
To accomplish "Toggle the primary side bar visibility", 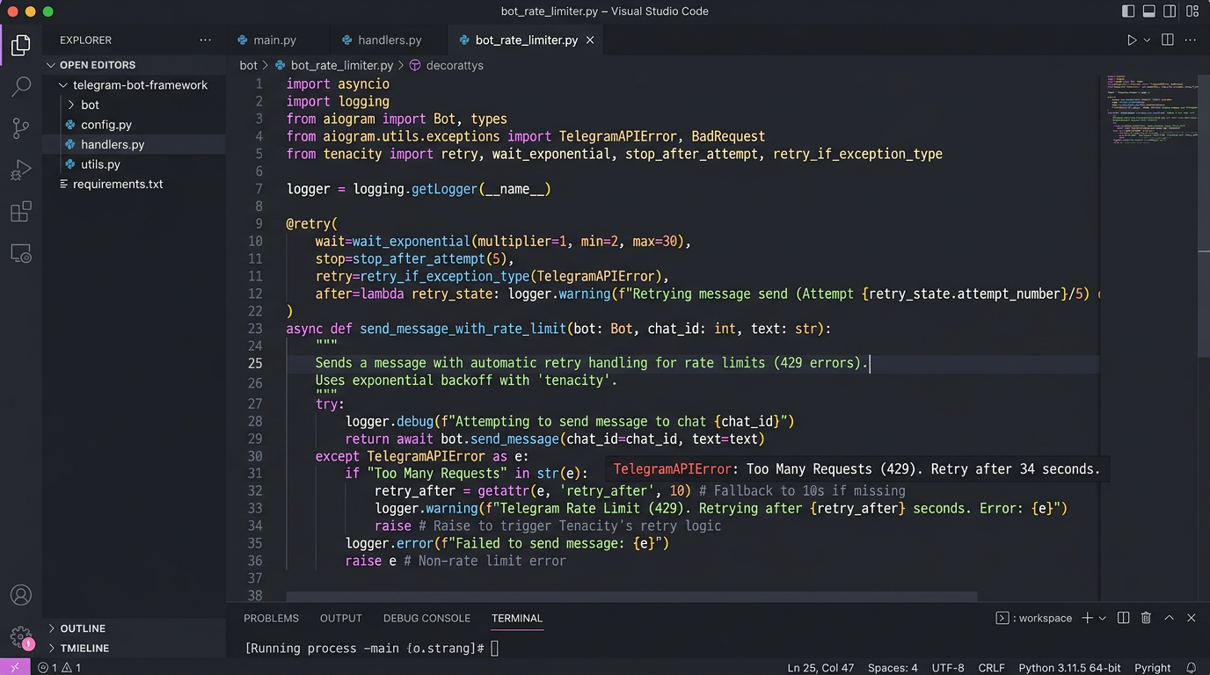I will click(1128, 11).
